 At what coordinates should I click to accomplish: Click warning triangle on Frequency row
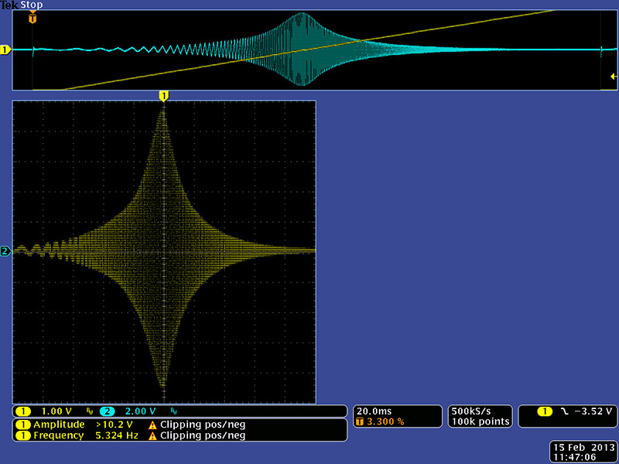[152, 435]
